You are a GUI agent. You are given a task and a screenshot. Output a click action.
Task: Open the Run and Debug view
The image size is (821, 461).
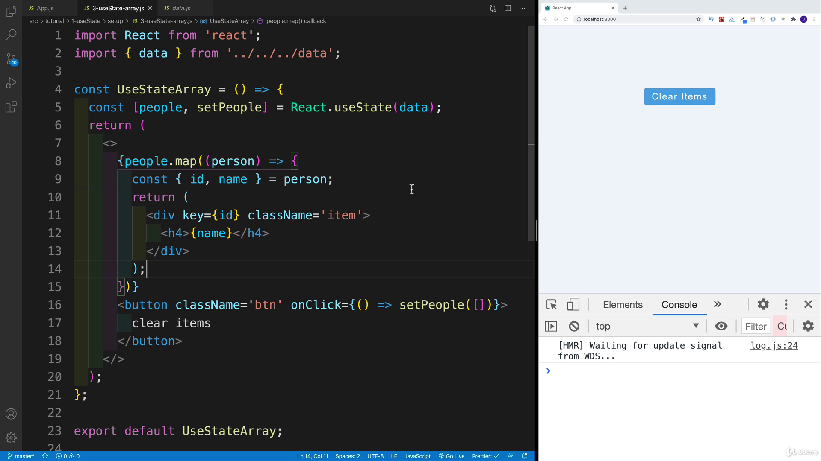click(11, 83)
